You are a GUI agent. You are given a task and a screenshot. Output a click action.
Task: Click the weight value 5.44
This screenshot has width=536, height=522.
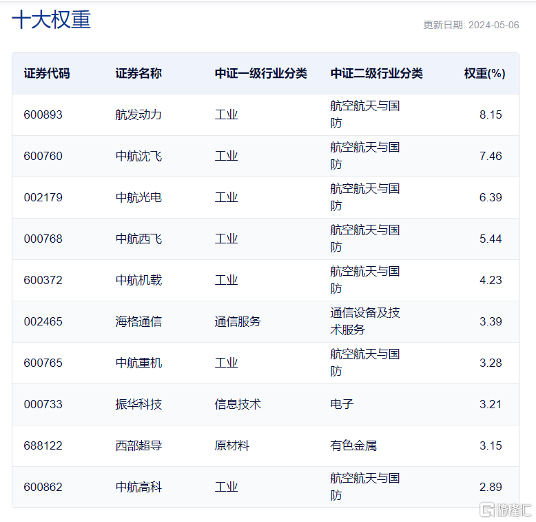(x=491, y=239)
